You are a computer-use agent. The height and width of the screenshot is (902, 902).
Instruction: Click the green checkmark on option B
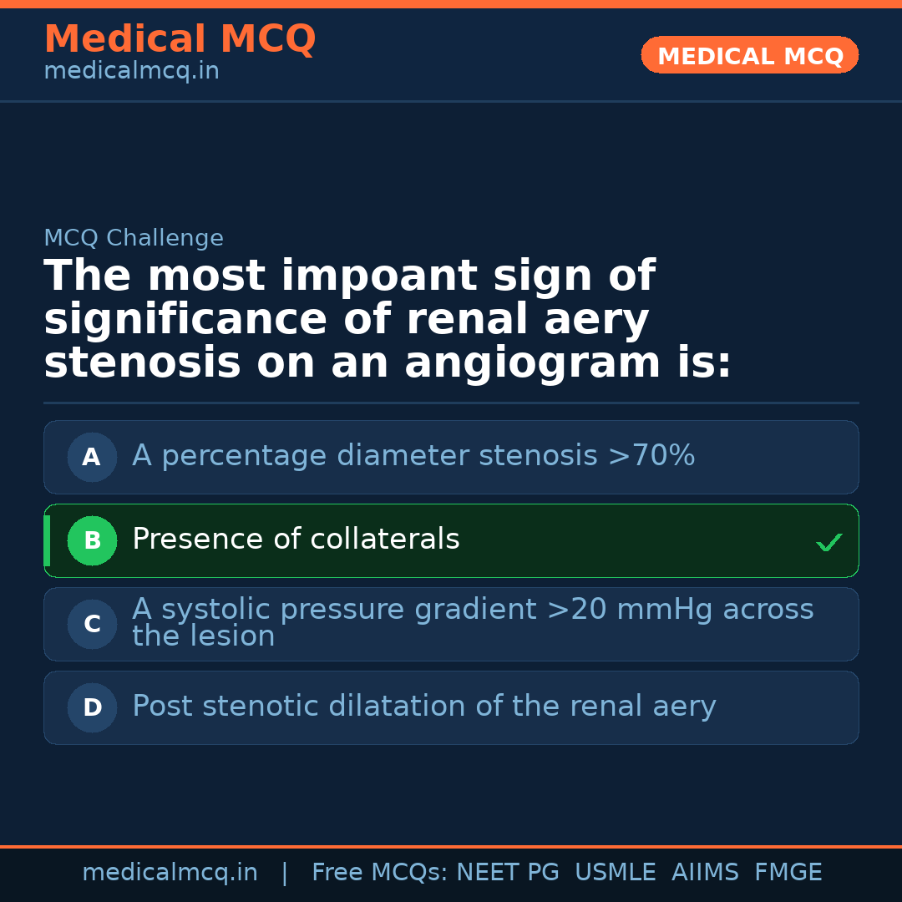pyautogui.click(x=829, y=542)
